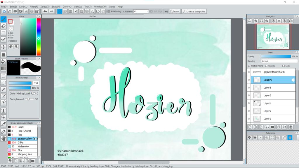Click the export share icon in toolbar

[10, 11]
